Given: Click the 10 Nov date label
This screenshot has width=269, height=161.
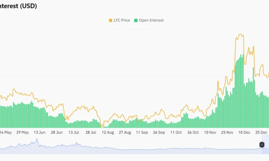Looking at the screenshot, I should pyautogui.click(x=210, y=132).
